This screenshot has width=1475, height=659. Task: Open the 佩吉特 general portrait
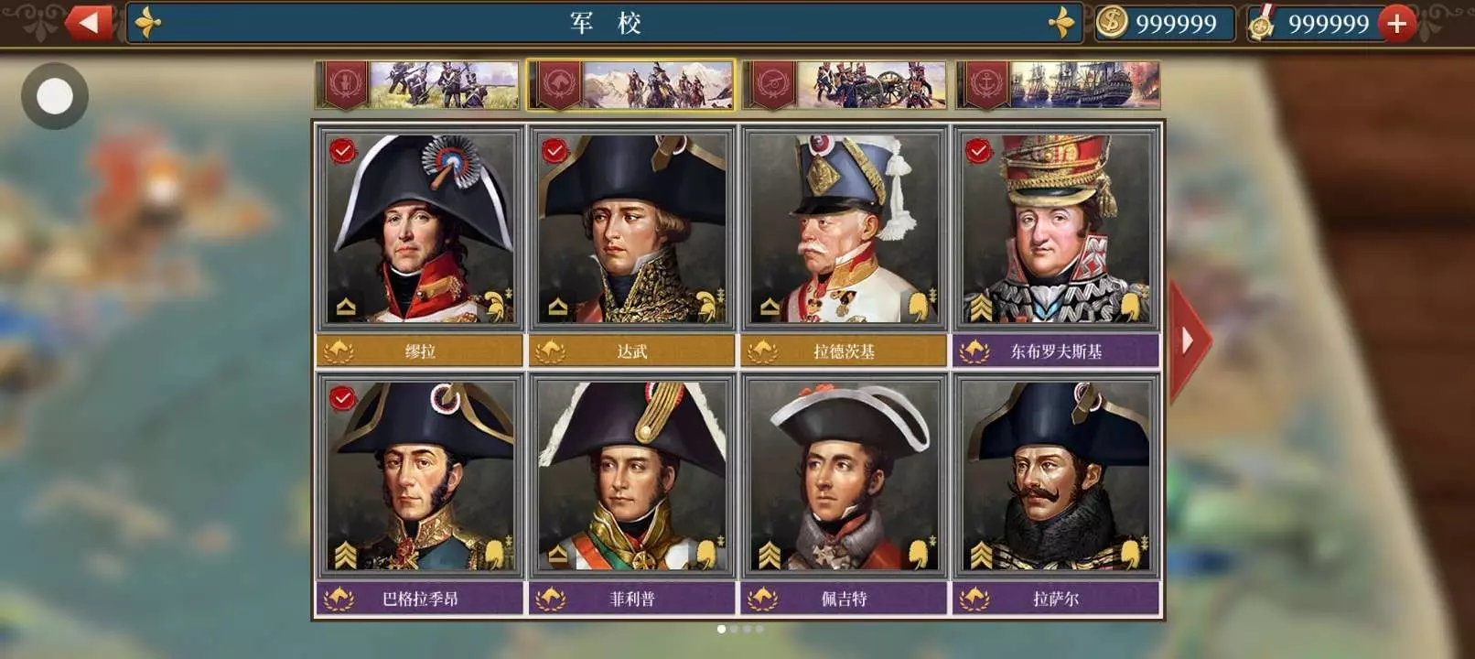click(844, 476)
